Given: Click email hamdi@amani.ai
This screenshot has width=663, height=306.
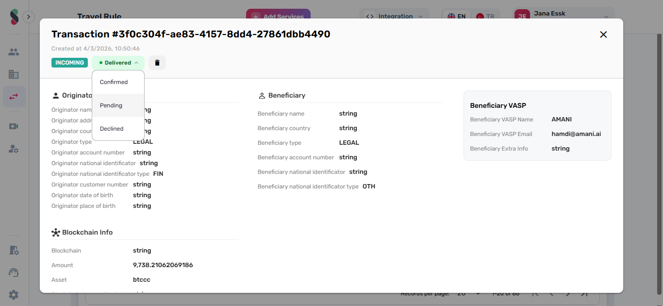Looking at the screenshot, I should click(577, 134).
